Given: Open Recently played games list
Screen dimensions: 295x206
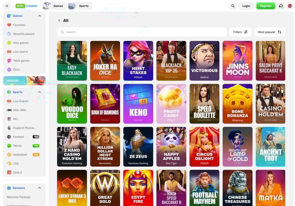Looking at the screenshot, I should click(24, 34).
